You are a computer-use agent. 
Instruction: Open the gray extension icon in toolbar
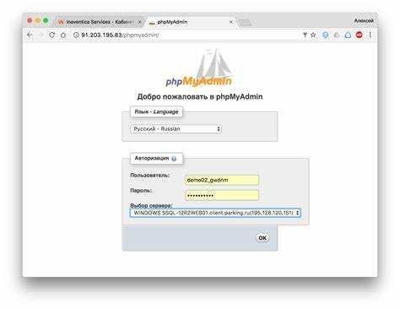[x=337, y=35]
